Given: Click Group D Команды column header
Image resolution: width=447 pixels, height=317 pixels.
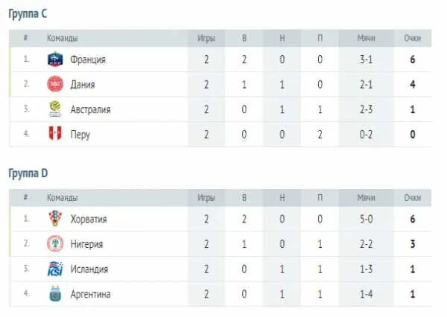Looking at the screenshot, I should [63, 197].
